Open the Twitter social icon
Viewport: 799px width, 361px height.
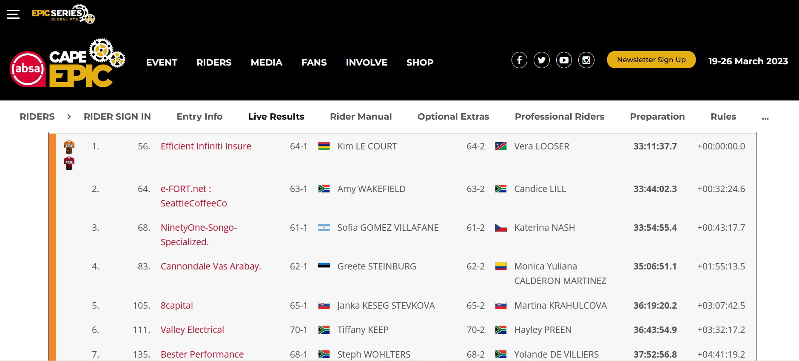tap(542, 60)
